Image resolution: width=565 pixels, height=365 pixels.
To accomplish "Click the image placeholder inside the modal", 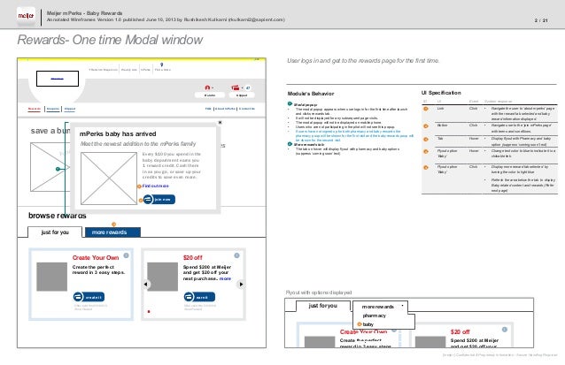I will tap(109, 179).
